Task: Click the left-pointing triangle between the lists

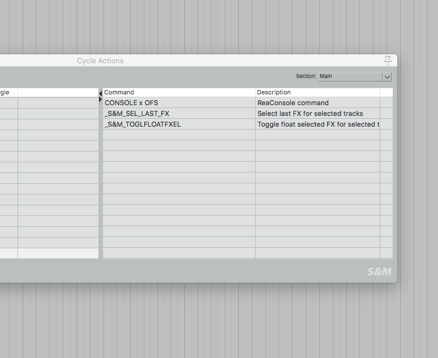Action: [100, 93]
